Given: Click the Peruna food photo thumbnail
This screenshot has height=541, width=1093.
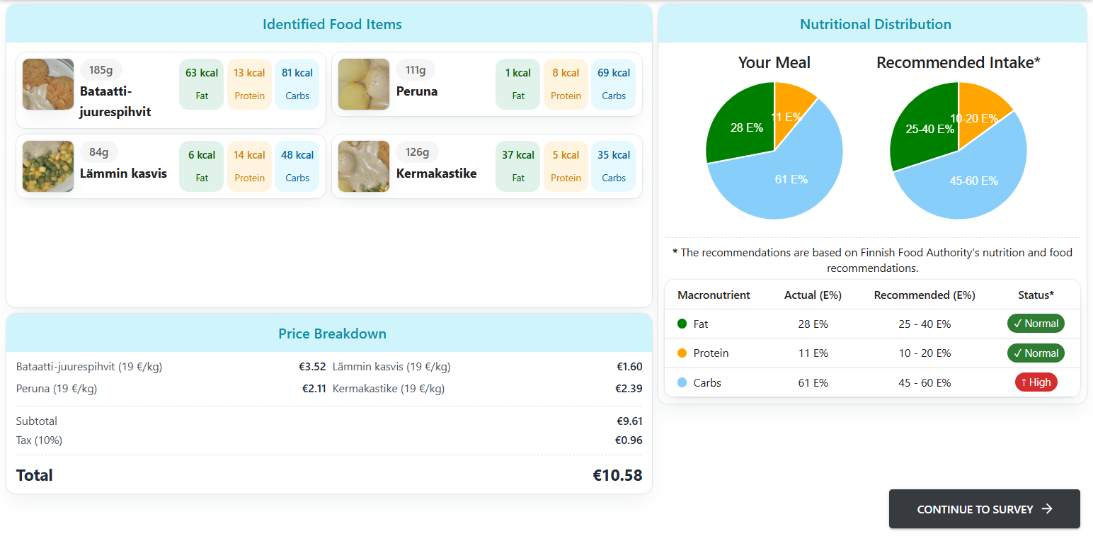Looking at the screenshot, I should (364, 84).
